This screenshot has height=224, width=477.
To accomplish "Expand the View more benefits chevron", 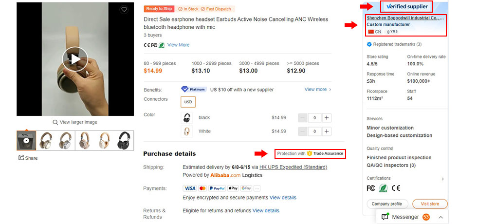I will [x=330, y=90].
